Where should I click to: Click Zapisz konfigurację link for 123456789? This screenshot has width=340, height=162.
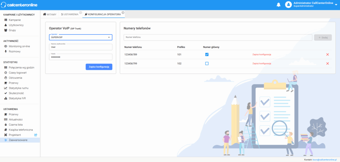262,55
